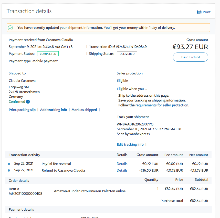
Task: View Details for PayPal fee reversal
Action: click(122, 164)
